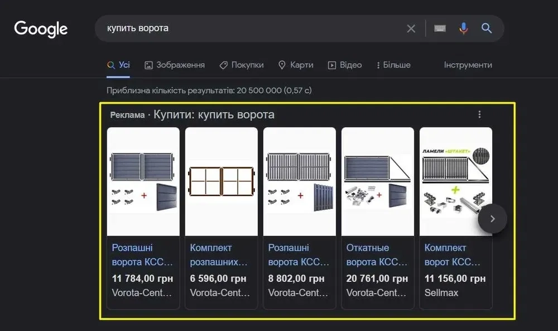Switch to the Покупки tab
Screen dimensions: 558x331
tap(241, 65)
